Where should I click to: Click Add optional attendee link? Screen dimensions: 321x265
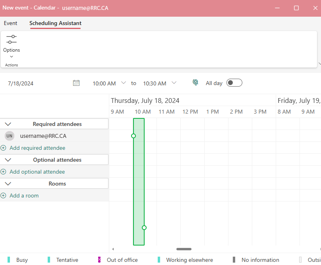(37, 172)
